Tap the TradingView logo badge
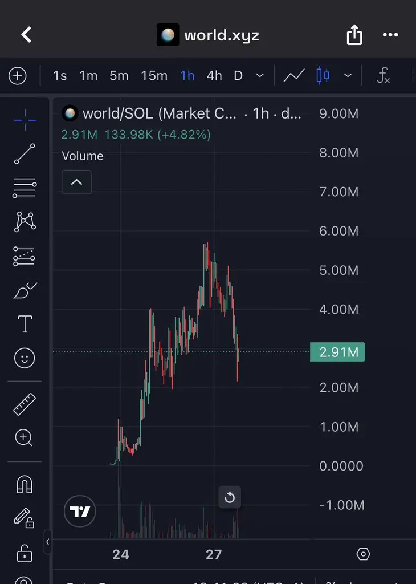 [x=80, y=512]
